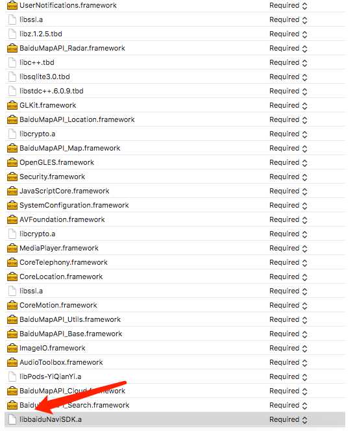Change Required status of OpenGLES.framework

pos(288,163)
